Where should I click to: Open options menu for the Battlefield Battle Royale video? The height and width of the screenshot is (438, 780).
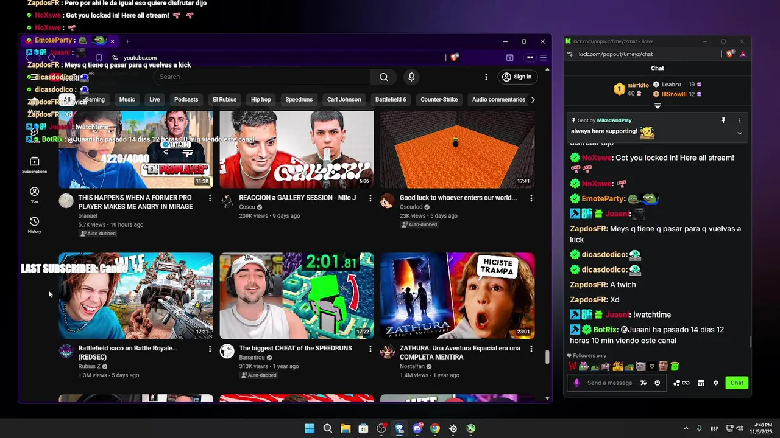tap(210, 349)
